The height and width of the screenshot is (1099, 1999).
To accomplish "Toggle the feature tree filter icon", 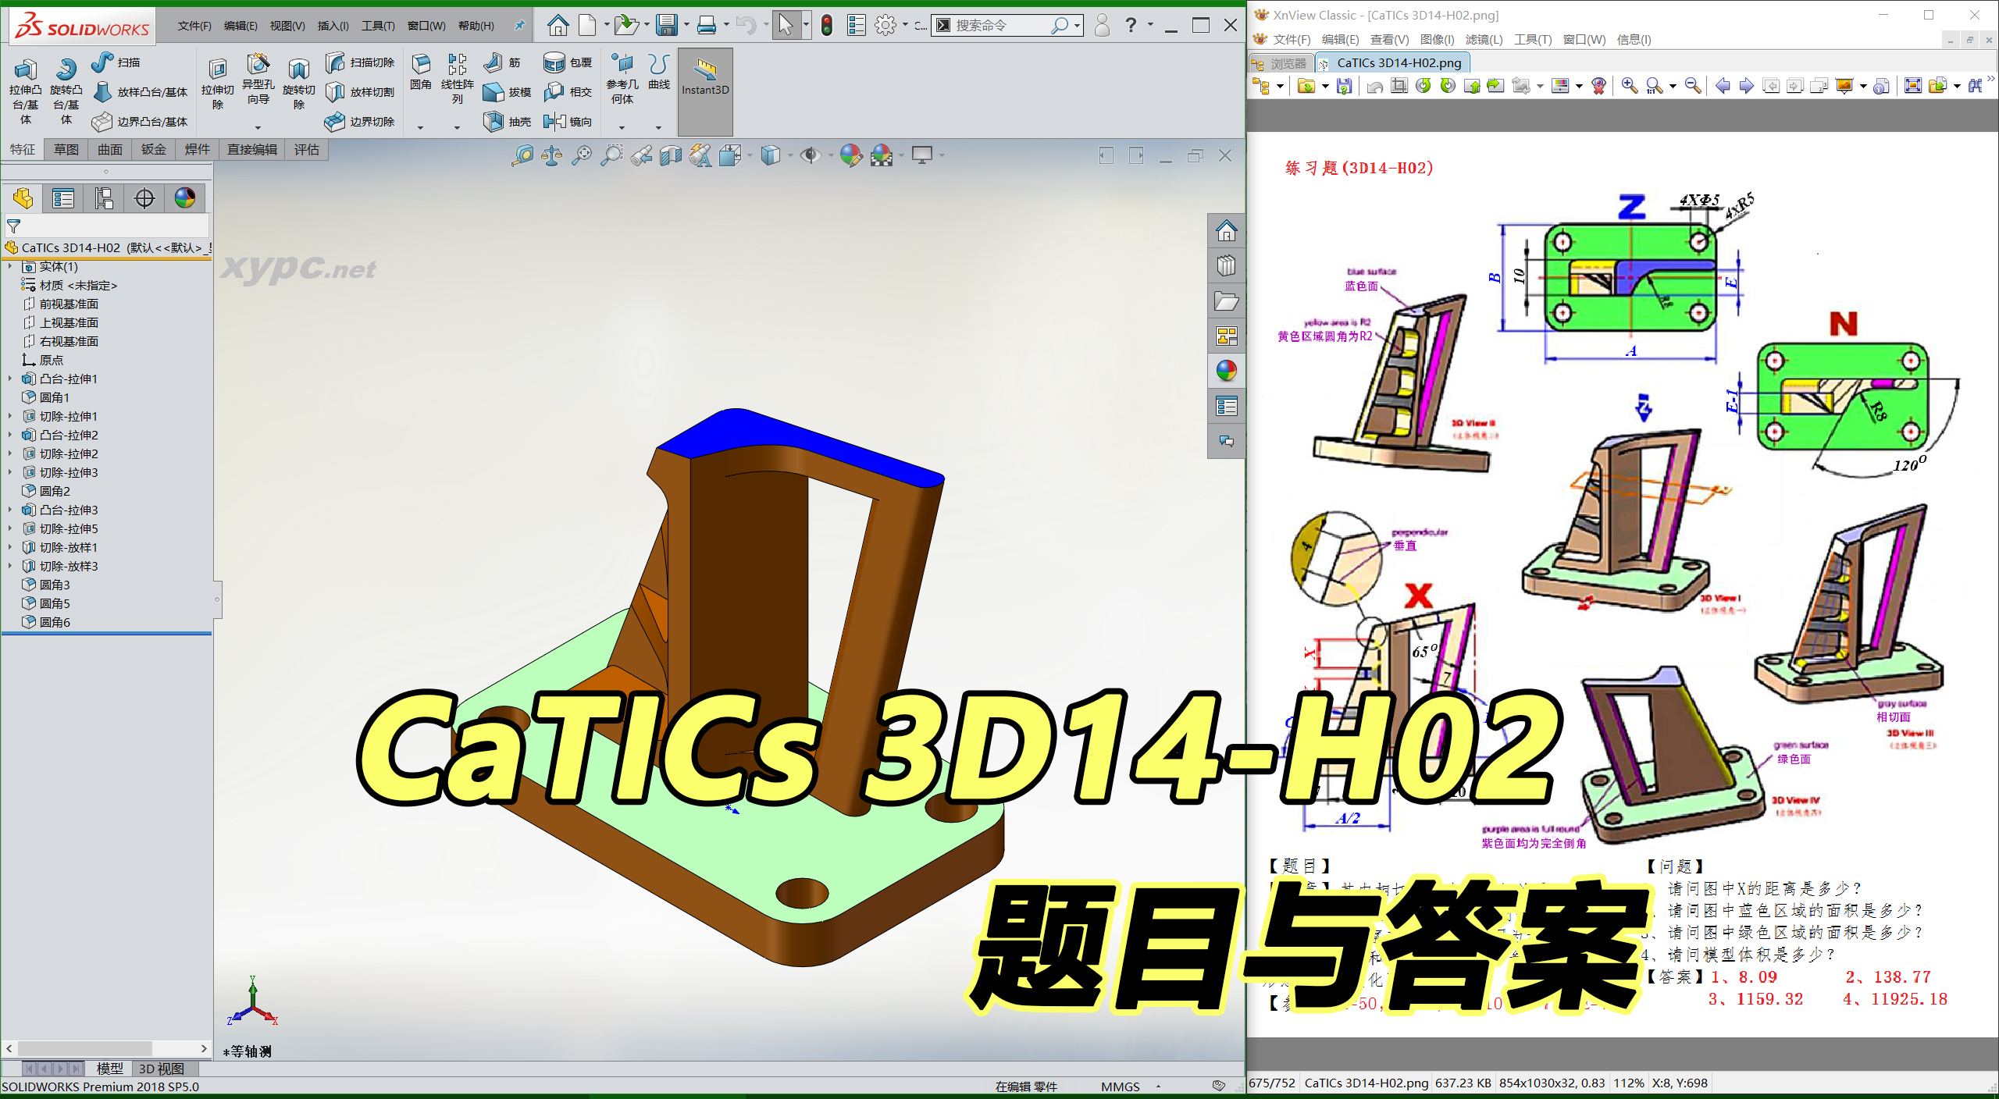I will [13, 226].
